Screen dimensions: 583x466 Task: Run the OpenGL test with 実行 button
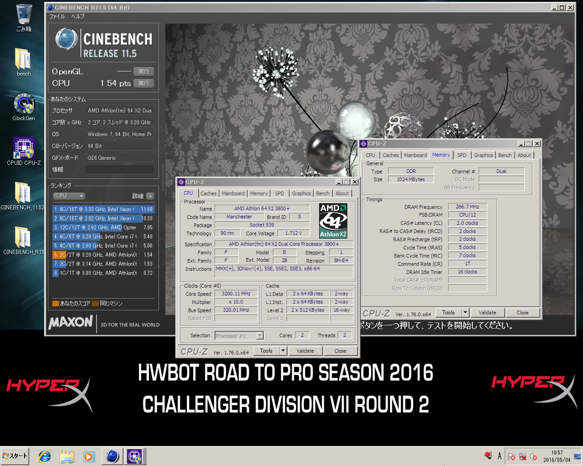tap(144, 71)
